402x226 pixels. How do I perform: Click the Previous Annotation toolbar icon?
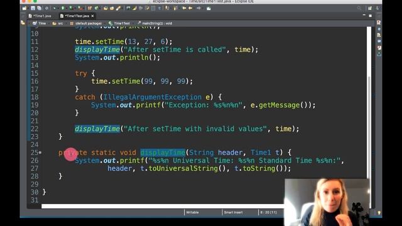175,8
